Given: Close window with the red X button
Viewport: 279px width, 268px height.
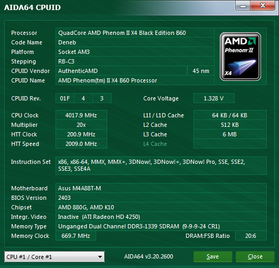Looking at the screenshot, I should [263, 6].
